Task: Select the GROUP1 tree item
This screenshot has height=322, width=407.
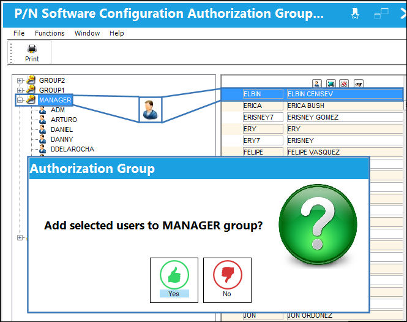Action: (x=51, y=90)
